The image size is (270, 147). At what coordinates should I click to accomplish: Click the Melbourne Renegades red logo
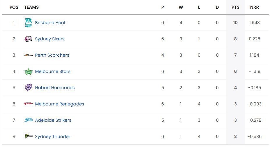coord(29,104)
